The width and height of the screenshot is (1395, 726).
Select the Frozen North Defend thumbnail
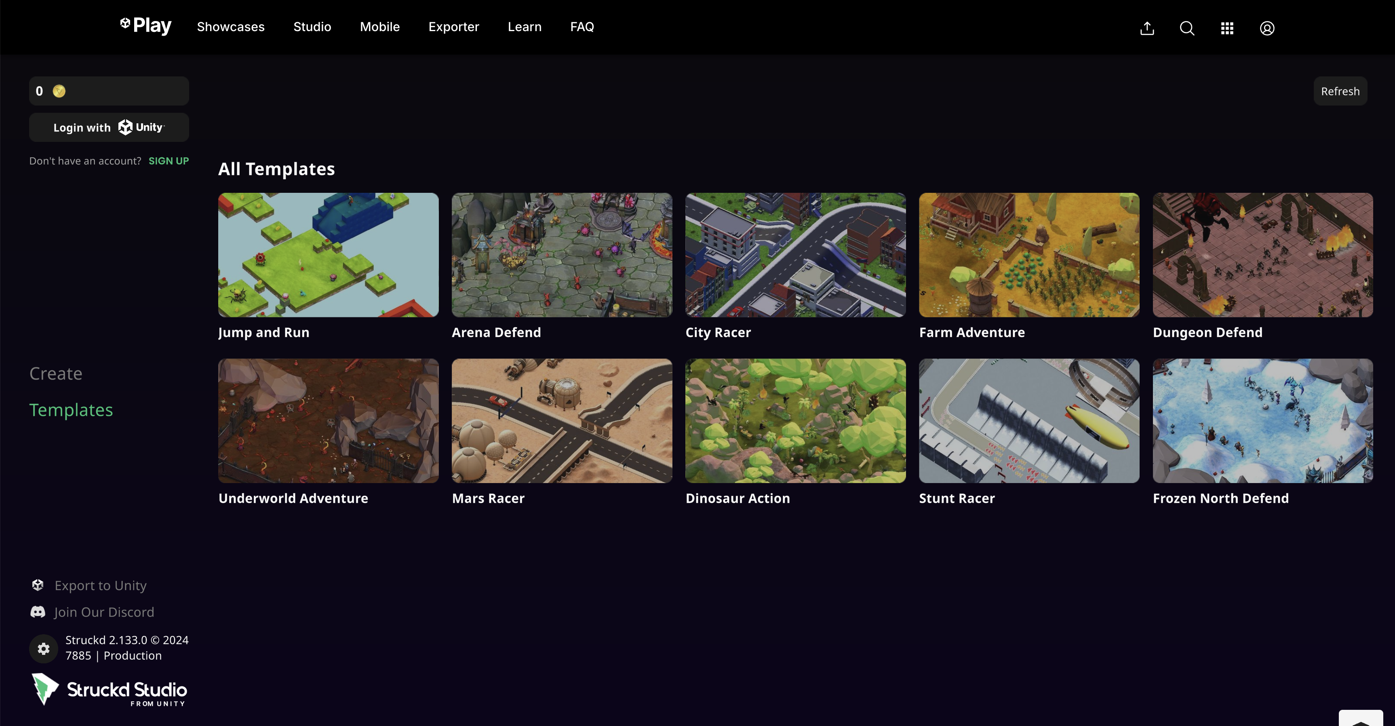[x=1262, y=420]
